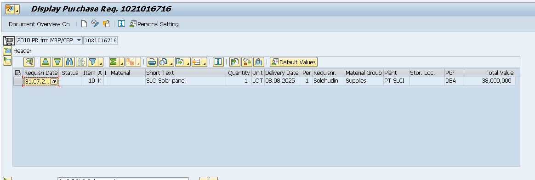Expand the Header section
Viewport: 535px width, 180px height.
pos(7,51)
